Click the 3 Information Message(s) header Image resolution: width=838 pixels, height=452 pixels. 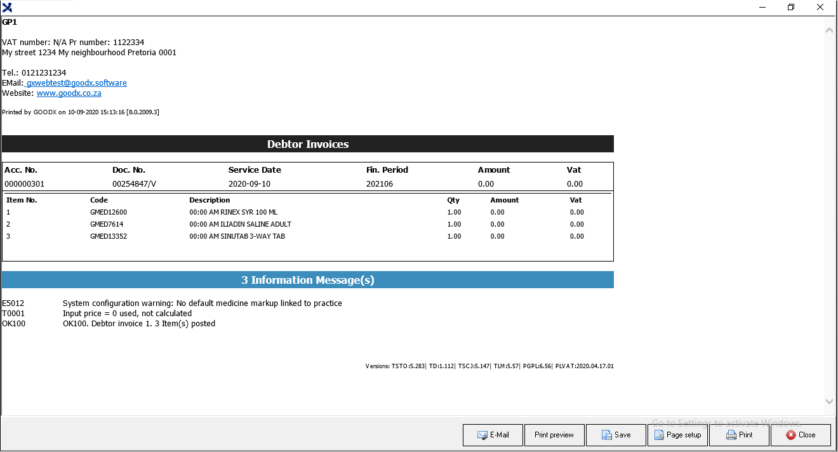click(x=308, y=280)
